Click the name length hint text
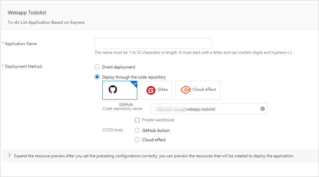The height and width of the screenshot is (177, 319). pos(193,52)
